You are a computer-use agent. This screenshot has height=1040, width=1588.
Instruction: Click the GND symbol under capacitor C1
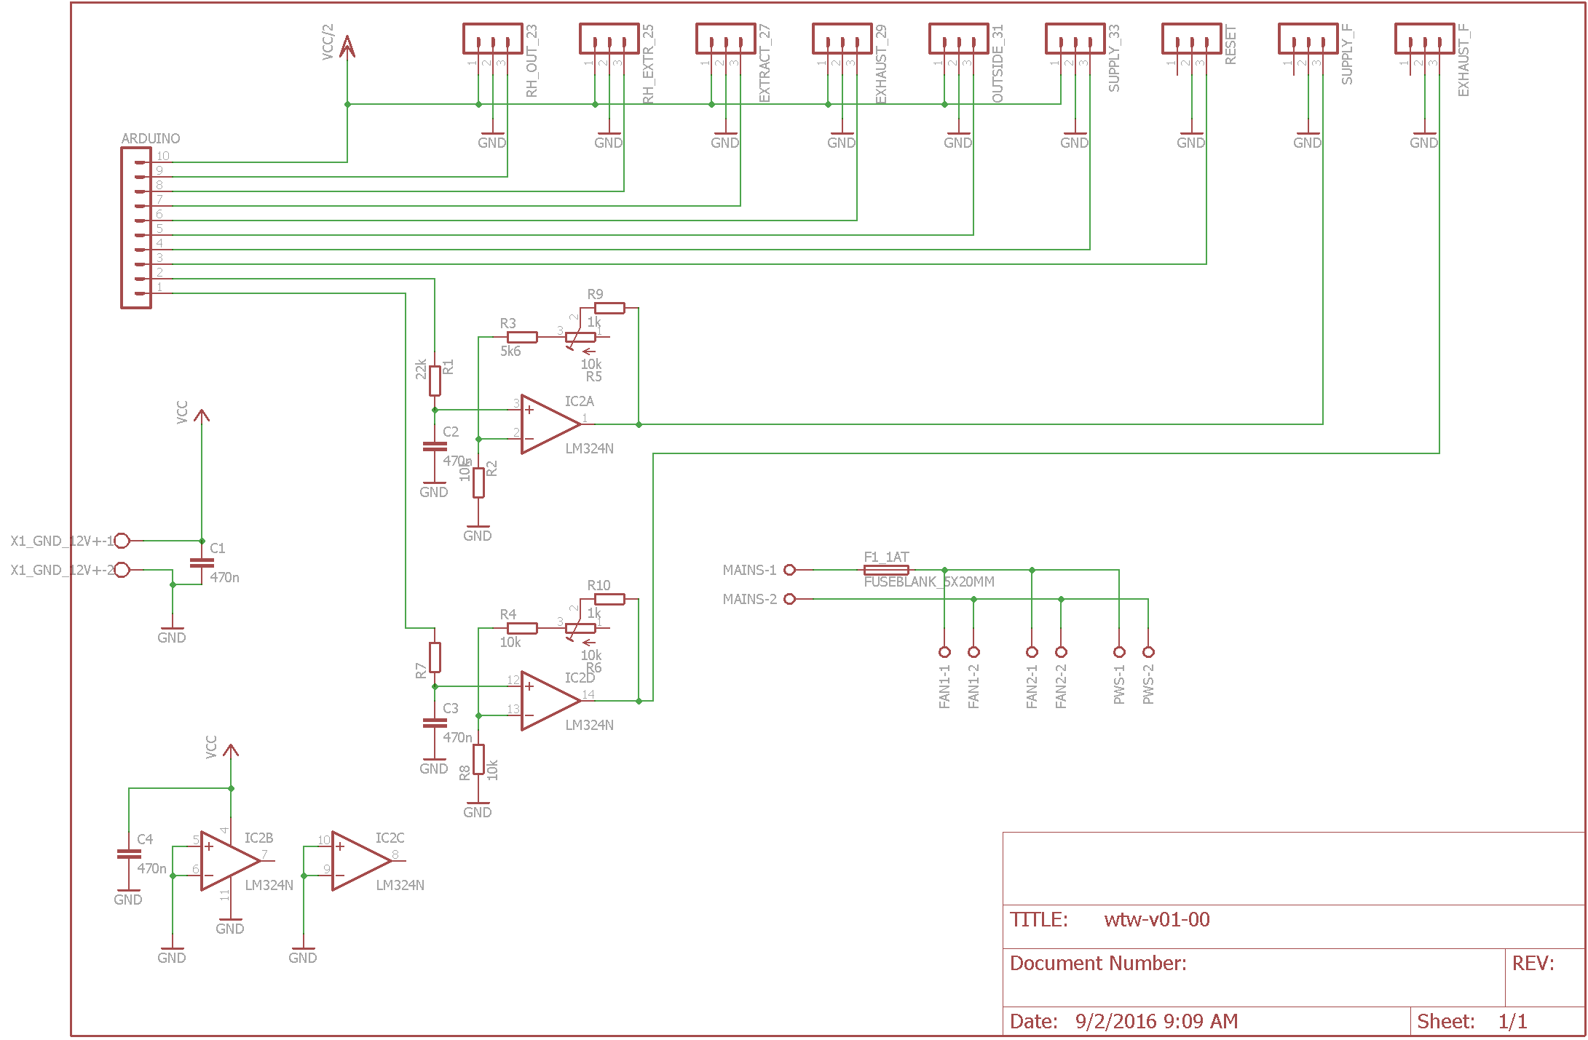click(172, 634)
